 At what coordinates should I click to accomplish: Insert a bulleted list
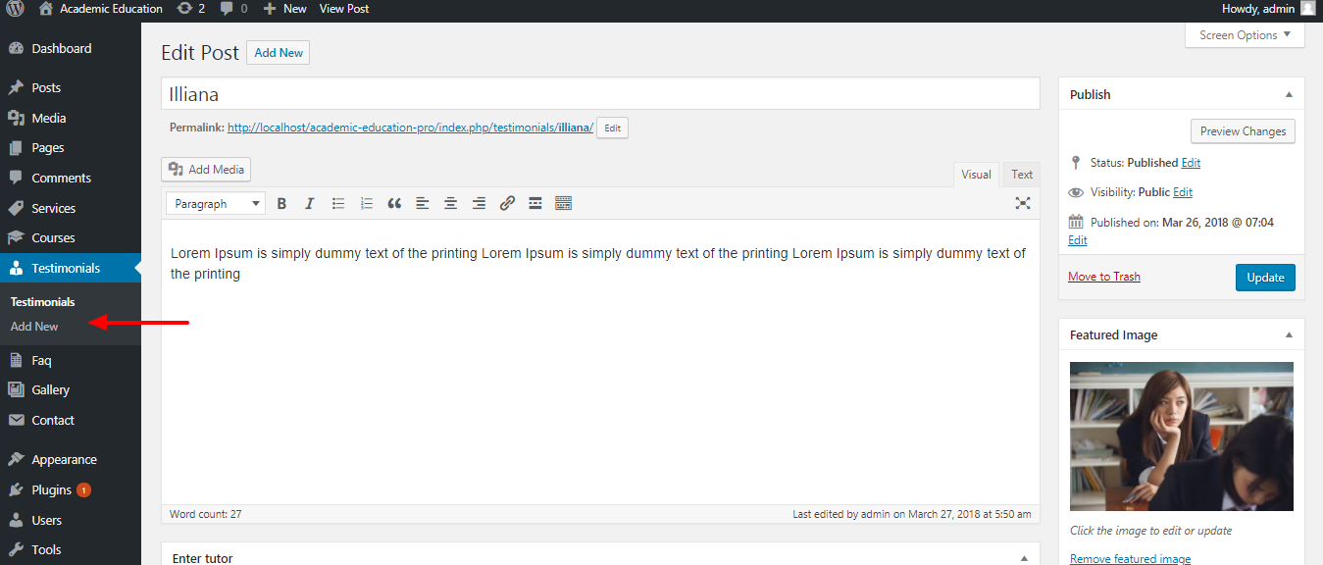pyautogui.click(x=338, y=203)
